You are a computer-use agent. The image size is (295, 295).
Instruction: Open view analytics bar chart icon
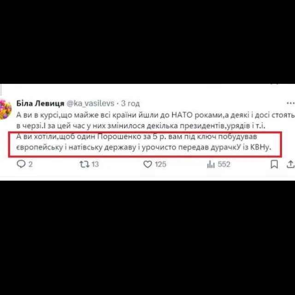point(211,165)
